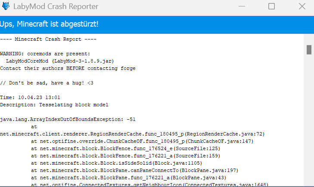Click the RegionRenderCache.java:72 stack trace line
The height and width of the screenshot is (187, 314).
tap(132, 134)
